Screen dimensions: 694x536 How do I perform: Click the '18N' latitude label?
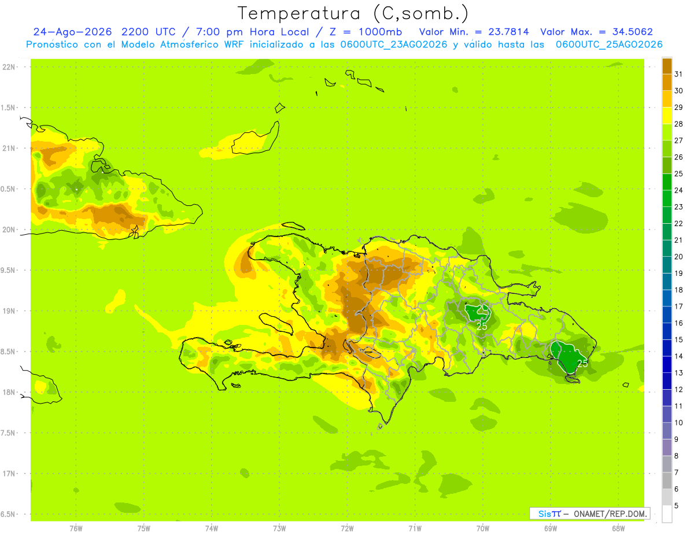[9, 392]
